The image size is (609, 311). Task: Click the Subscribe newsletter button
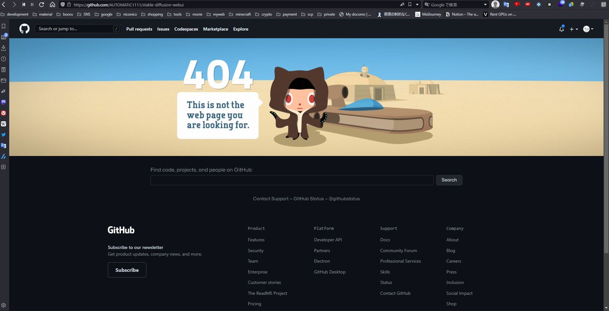(127, 270)
